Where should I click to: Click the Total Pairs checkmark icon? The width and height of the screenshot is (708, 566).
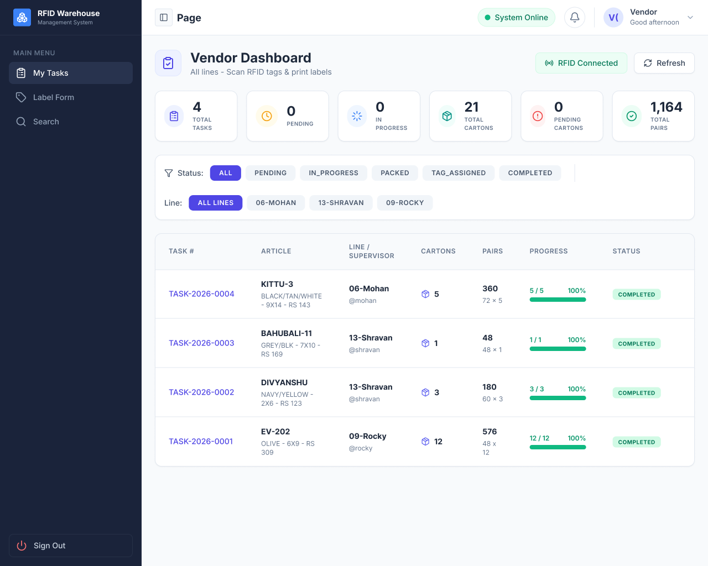click(632, 116)
